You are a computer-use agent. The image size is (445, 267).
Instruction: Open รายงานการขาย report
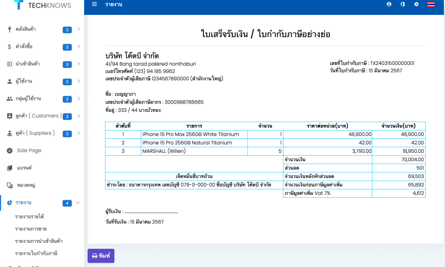(31, 229)
